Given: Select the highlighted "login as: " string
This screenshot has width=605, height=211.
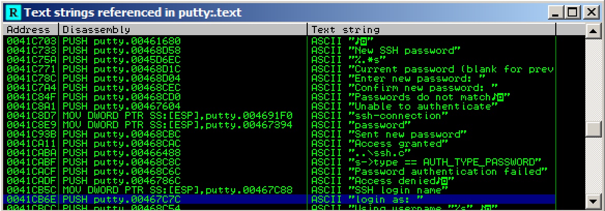Looking at the screenshot, I should 386,200.
